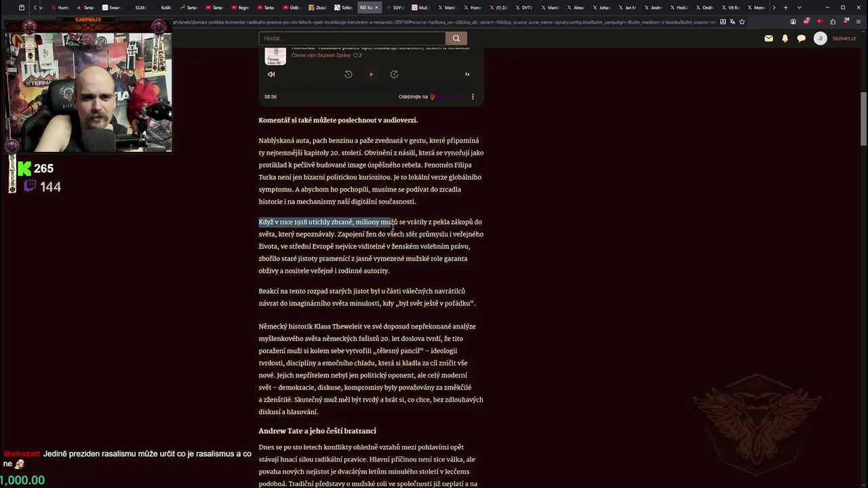Switch to the Humb tab
This screenshot has height=488, width=868.
tap(61, 7)
